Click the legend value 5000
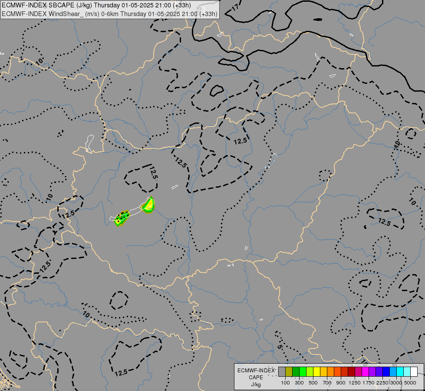Viewport: 425px width, 391px height. tap(410, 383)
